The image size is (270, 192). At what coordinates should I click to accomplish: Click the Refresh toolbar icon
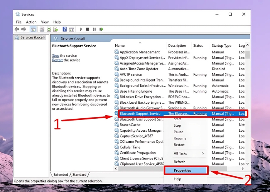[x=49, y=29]
